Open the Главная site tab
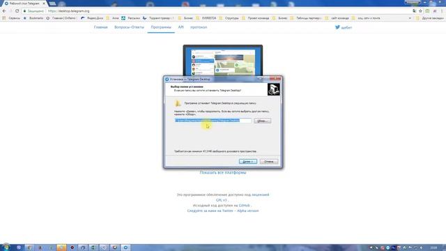This screenshot has height=251, width=446. point(100,27)
